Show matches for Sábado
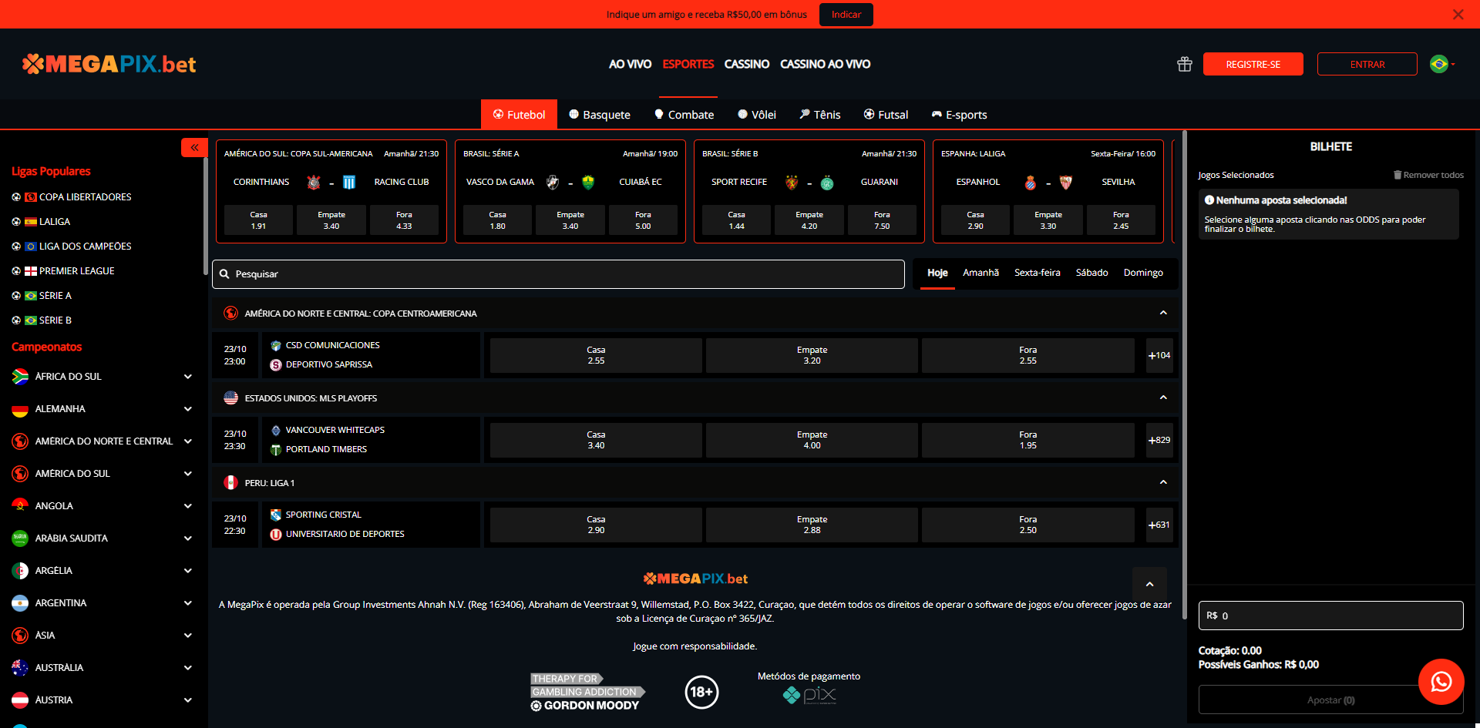The width and height of the screenshot is (1480, 728). click(x=1091, y=273)
